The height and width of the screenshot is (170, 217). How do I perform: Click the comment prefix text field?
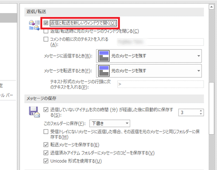click(161, 42)
